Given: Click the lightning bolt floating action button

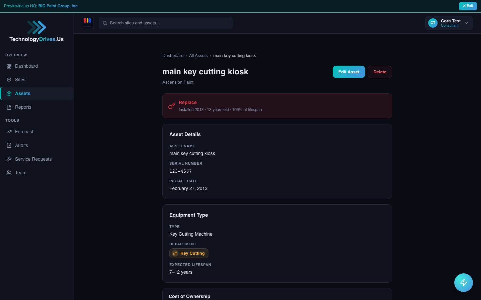Looking at the screenshot, I should (x=463, y=283).
